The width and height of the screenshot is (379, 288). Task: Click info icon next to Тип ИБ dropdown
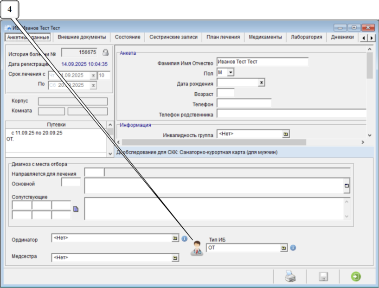coord(293,248)
